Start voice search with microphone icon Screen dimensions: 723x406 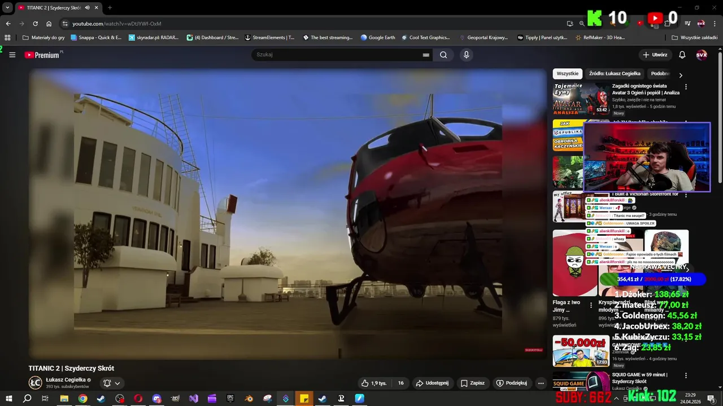tap(466, 55)
